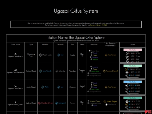
Task: Click the icon beside Pyrite
Action: click(x=92, y=105)
